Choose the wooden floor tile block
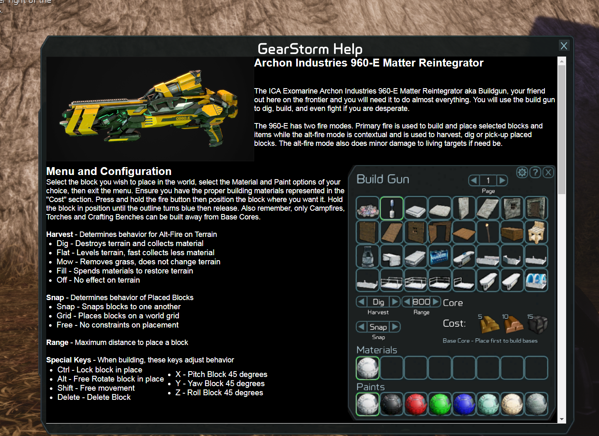599x436 pixels. pos(464,232)
